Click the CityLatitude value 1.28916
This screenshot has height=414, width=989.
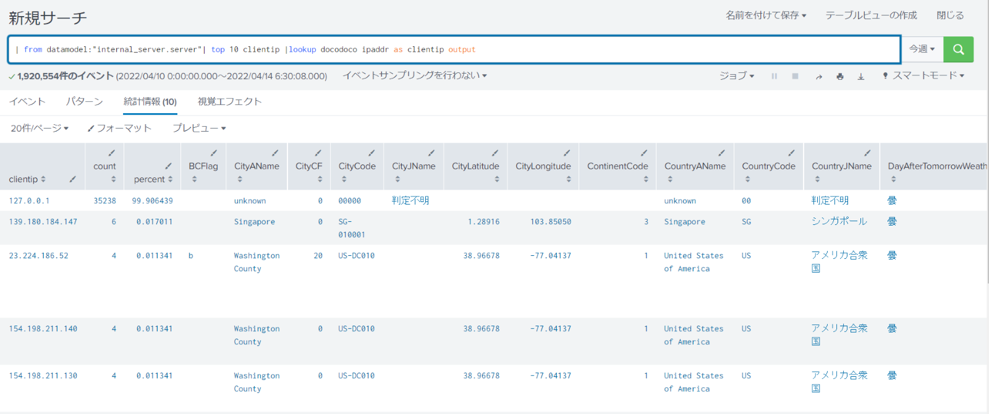[484, 222]
